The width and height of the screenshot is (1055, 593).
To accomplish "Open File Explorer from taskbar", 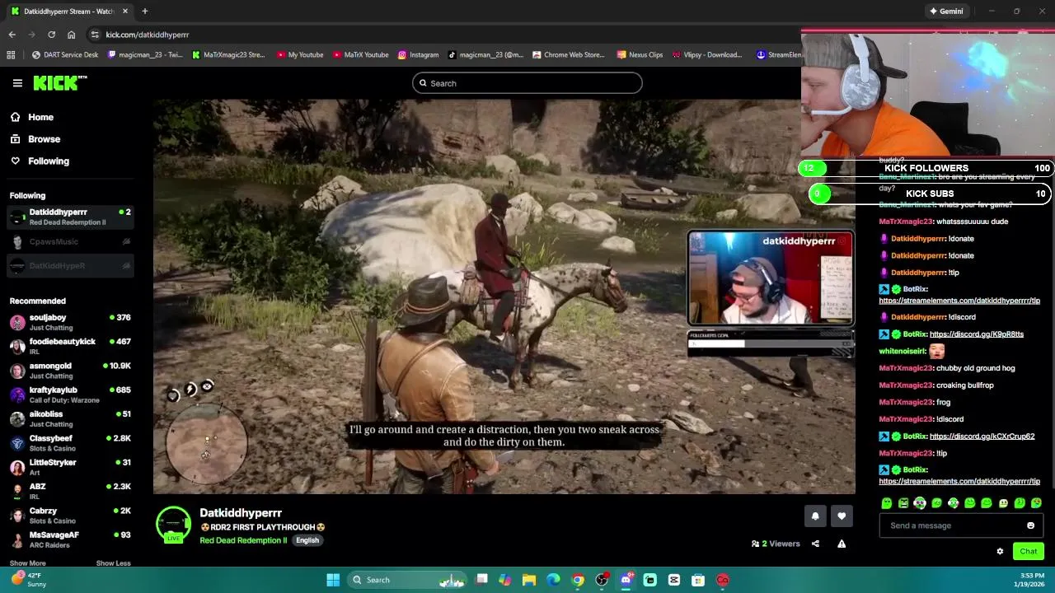I will click(x=529, y=580).
